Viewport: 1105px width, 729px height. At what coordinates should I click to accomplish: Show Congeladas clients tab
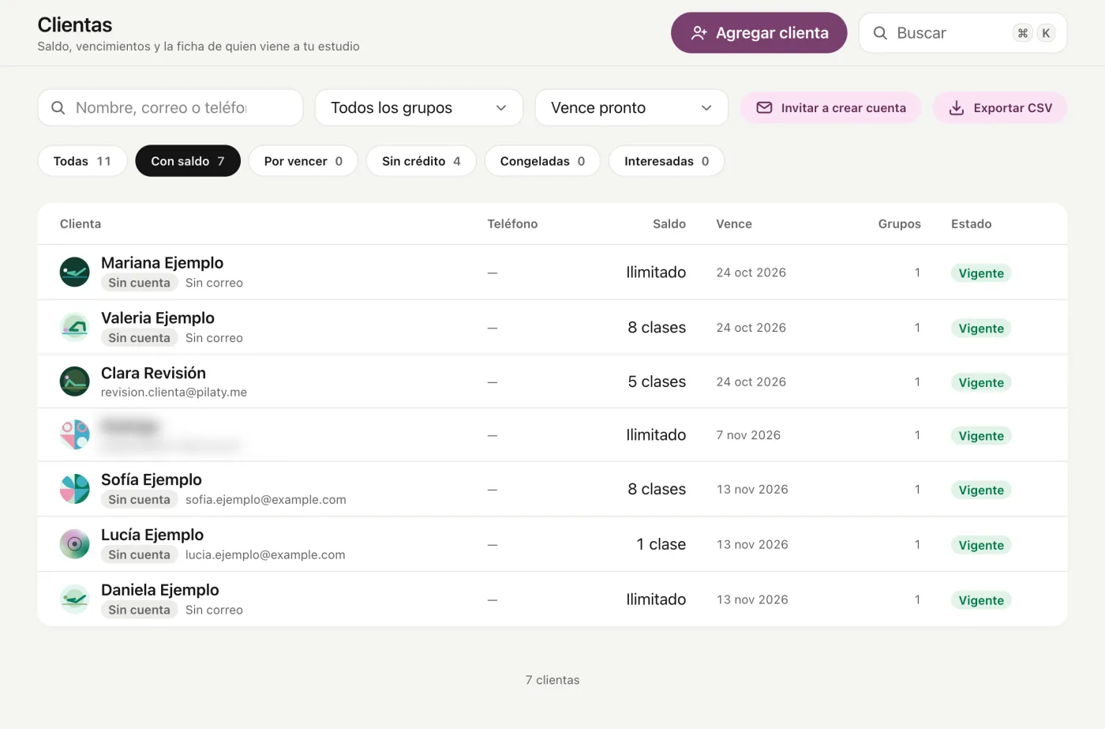tap(542, 161)
